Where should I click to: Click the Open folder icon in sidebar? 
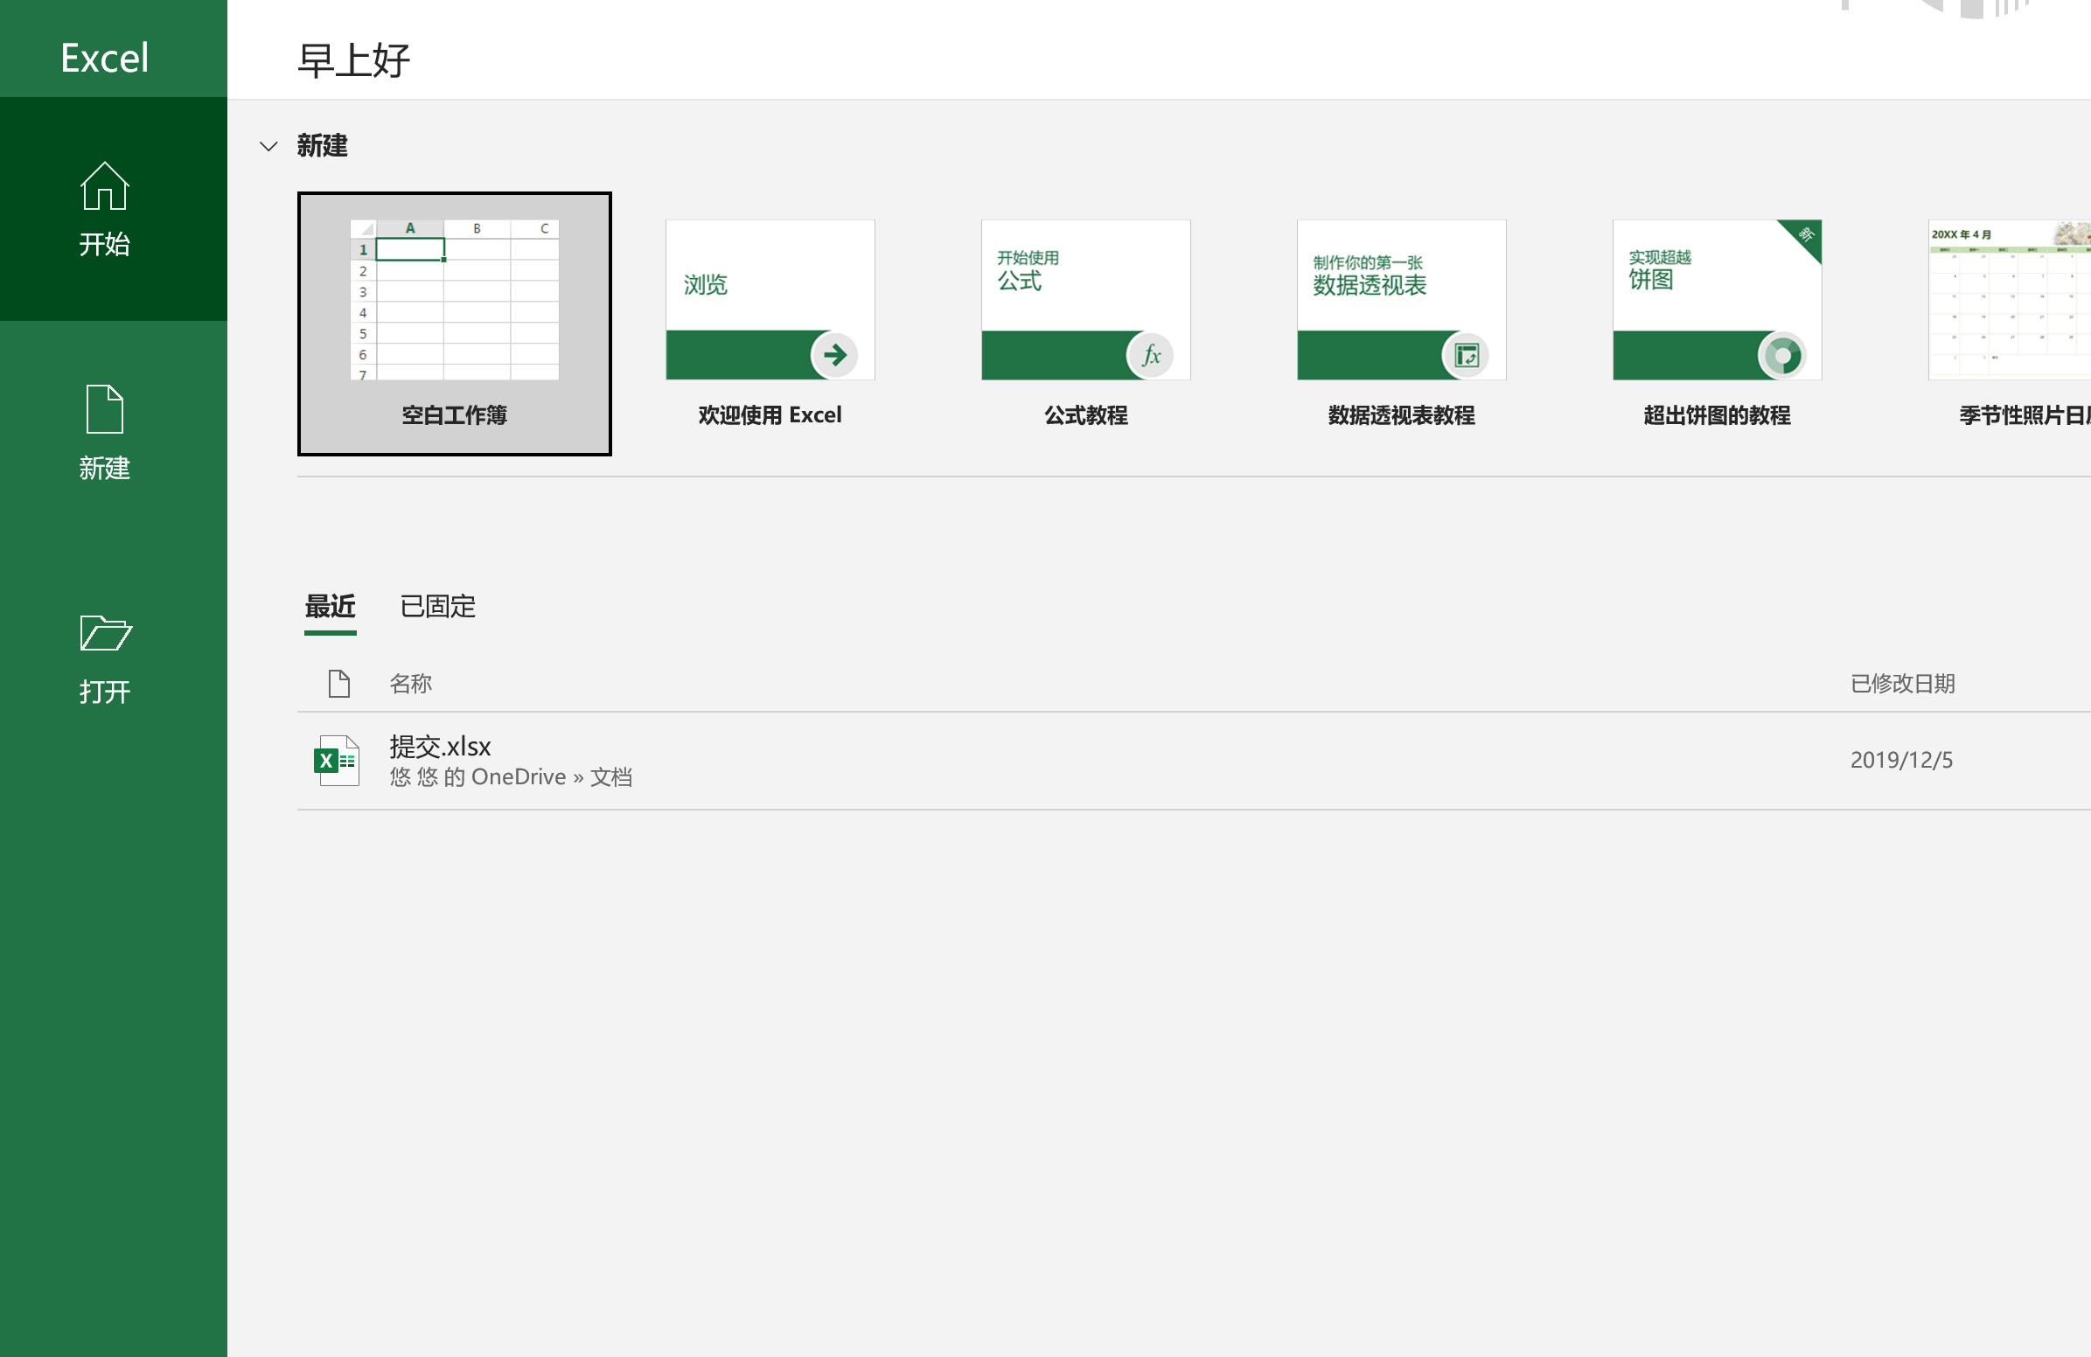pos(105,632)
